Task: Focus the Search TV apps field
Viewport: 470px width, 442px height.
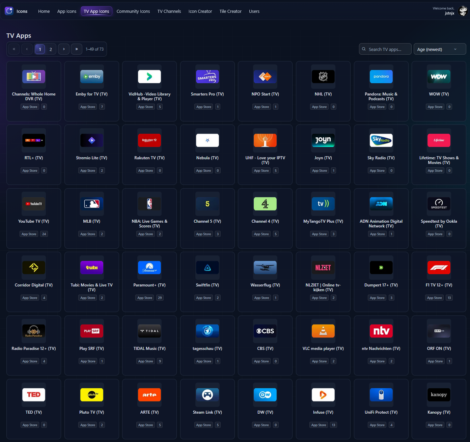Action: [x=385, y=49]
